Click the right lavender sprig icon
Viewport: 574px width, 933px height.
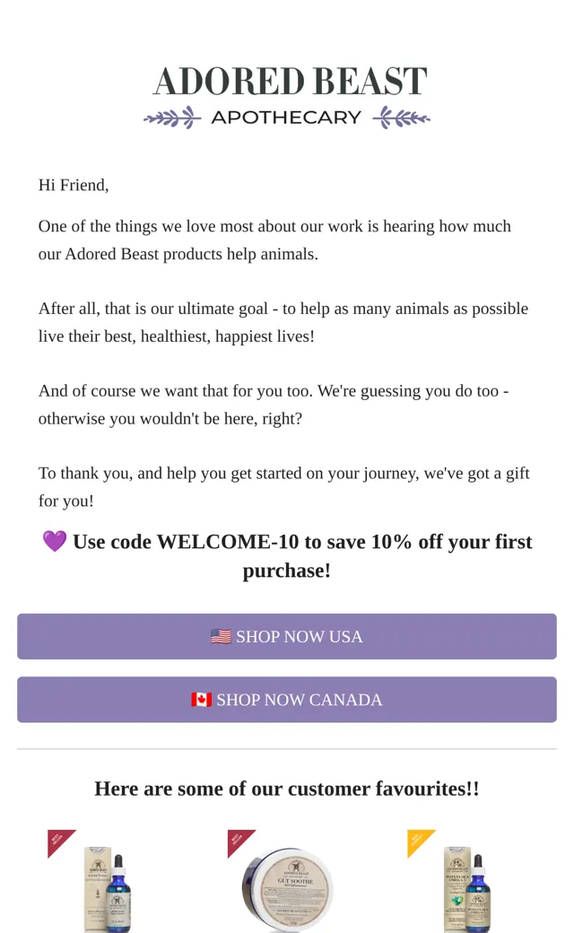tap(402, 118)
